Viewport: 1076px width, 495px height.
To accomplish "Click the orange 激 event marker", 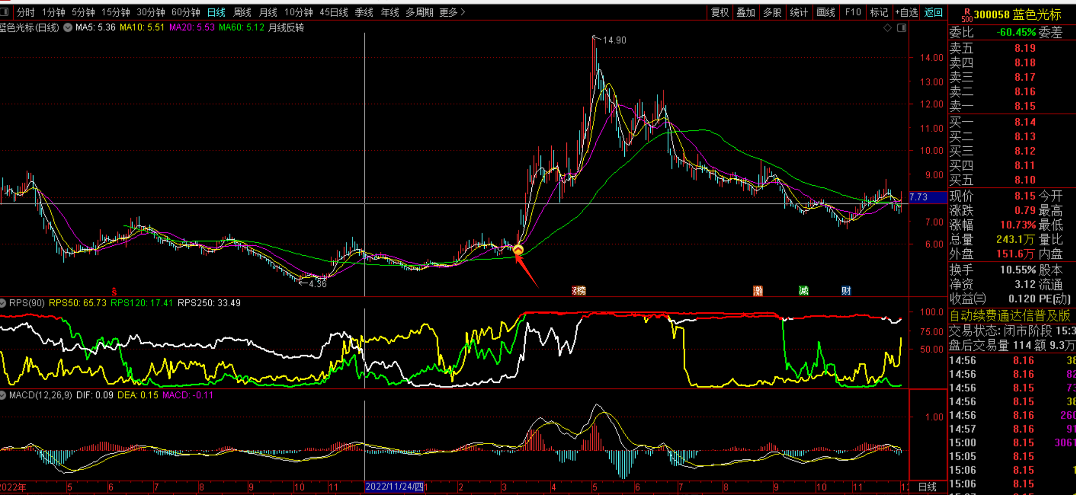I will click(758, 291).
